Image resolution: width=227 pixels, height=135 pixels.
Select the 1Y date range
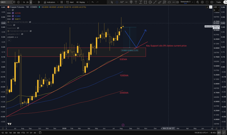(27, 133)
